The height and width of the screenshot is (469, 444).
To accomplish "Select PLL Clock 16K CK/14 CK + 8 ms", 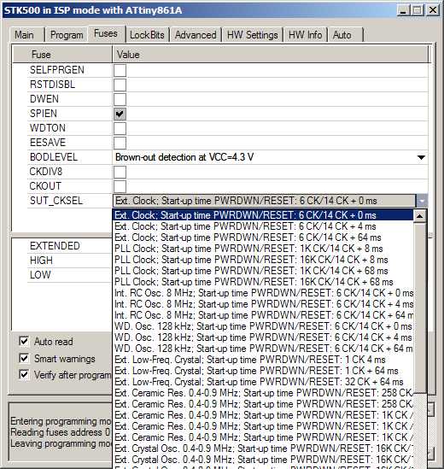I will click(263, 260).
